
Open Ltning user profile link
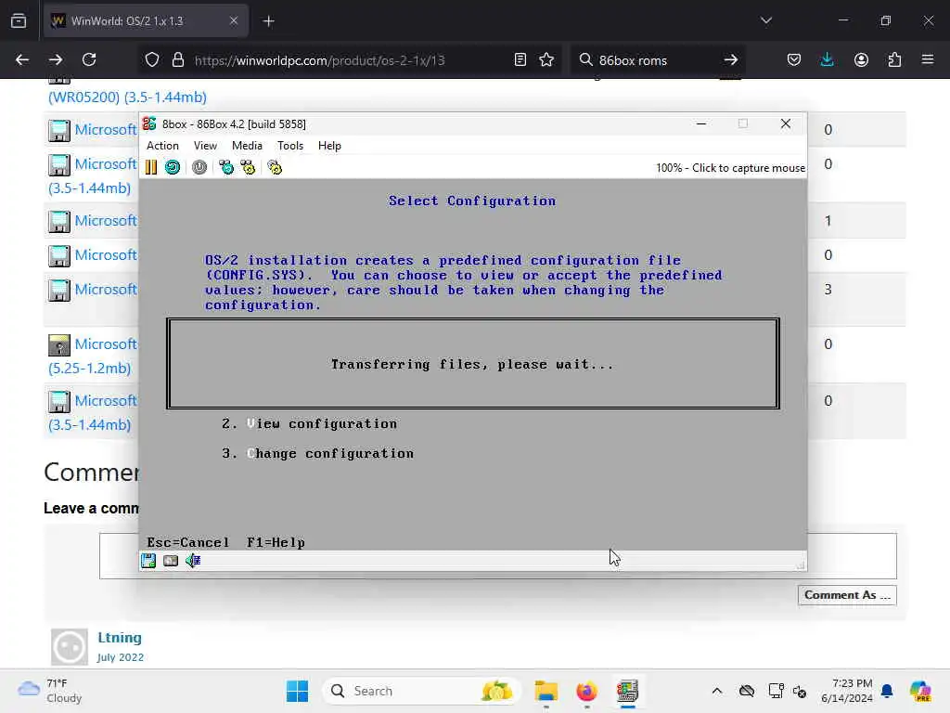click(120, 638)
